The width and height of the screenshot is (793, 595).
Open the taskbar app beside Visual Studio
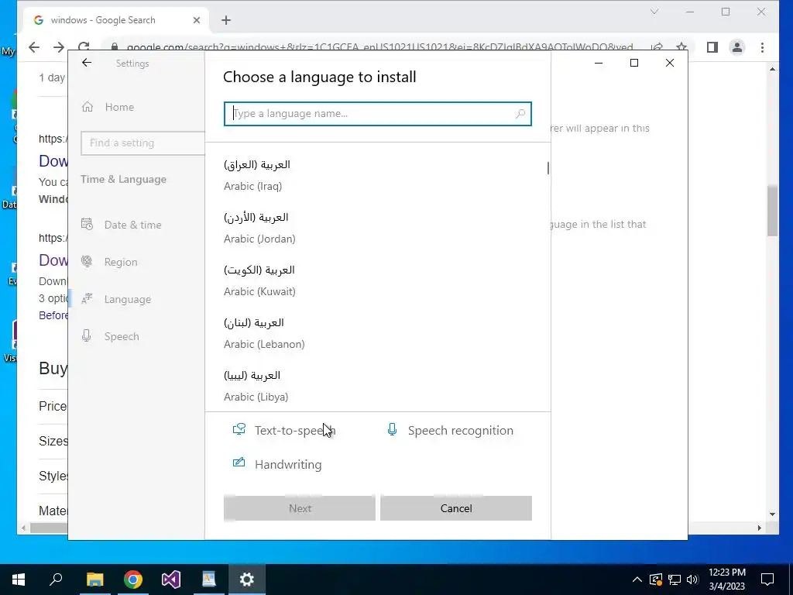click(209, 580)
